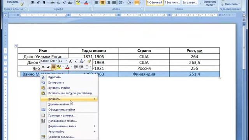Decrease indent in mini toolbar
Screen dimensions: 249x140
[76, 67]
